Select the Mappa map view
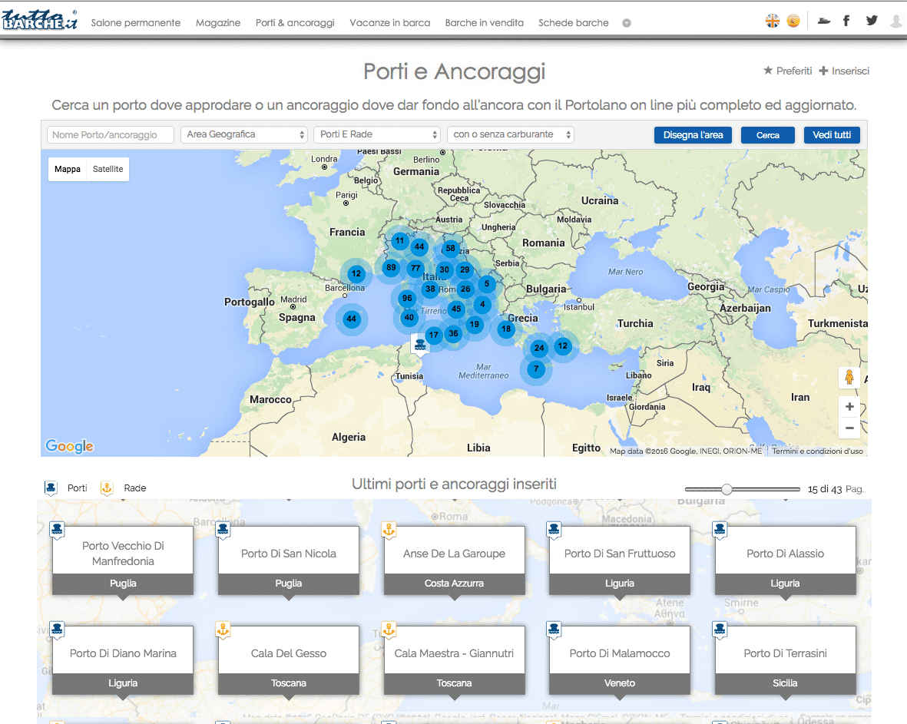This screenshot has width=907, height=724. coord(68,169)
